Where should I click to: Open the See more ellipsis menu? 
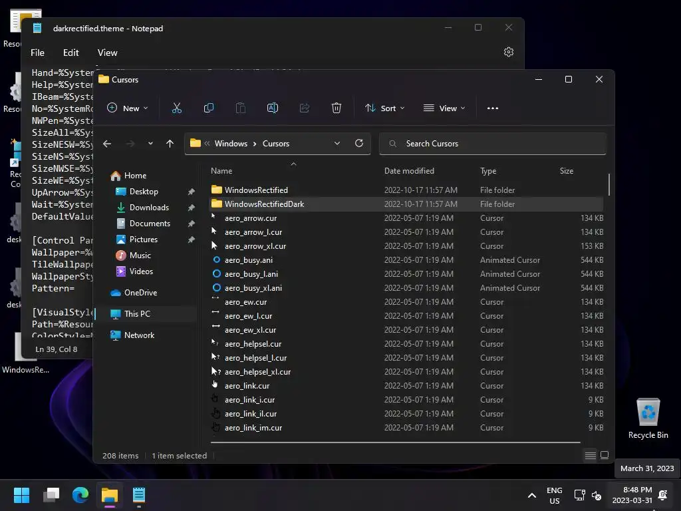point(493,108)
